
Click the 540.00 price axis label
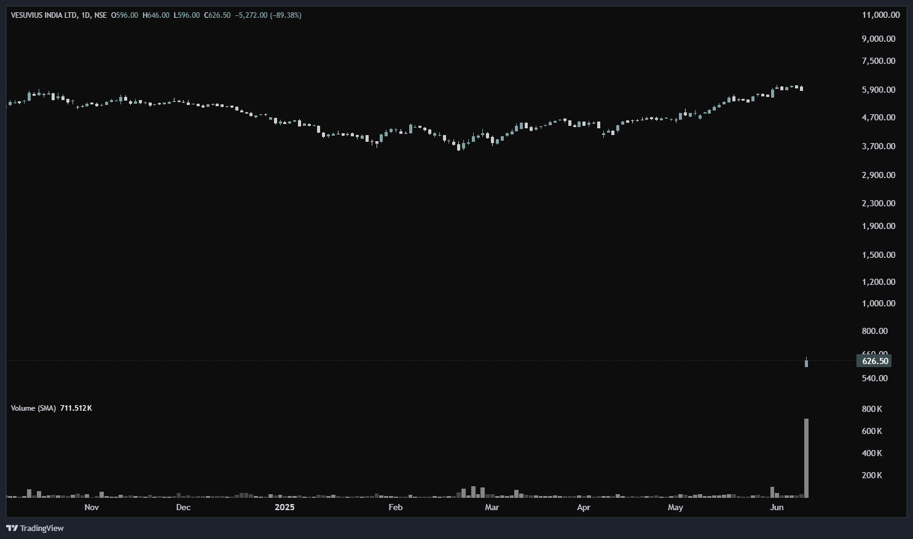coord(875,378)
